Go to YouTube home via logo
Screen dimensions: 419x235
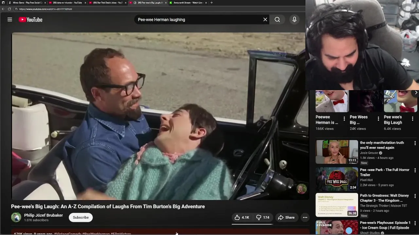click(30, 20)
